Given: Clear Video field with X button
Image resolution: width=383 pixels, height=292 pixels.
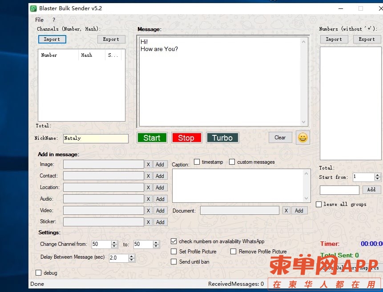Looking at the screenshot, I should tap(148, 211).
